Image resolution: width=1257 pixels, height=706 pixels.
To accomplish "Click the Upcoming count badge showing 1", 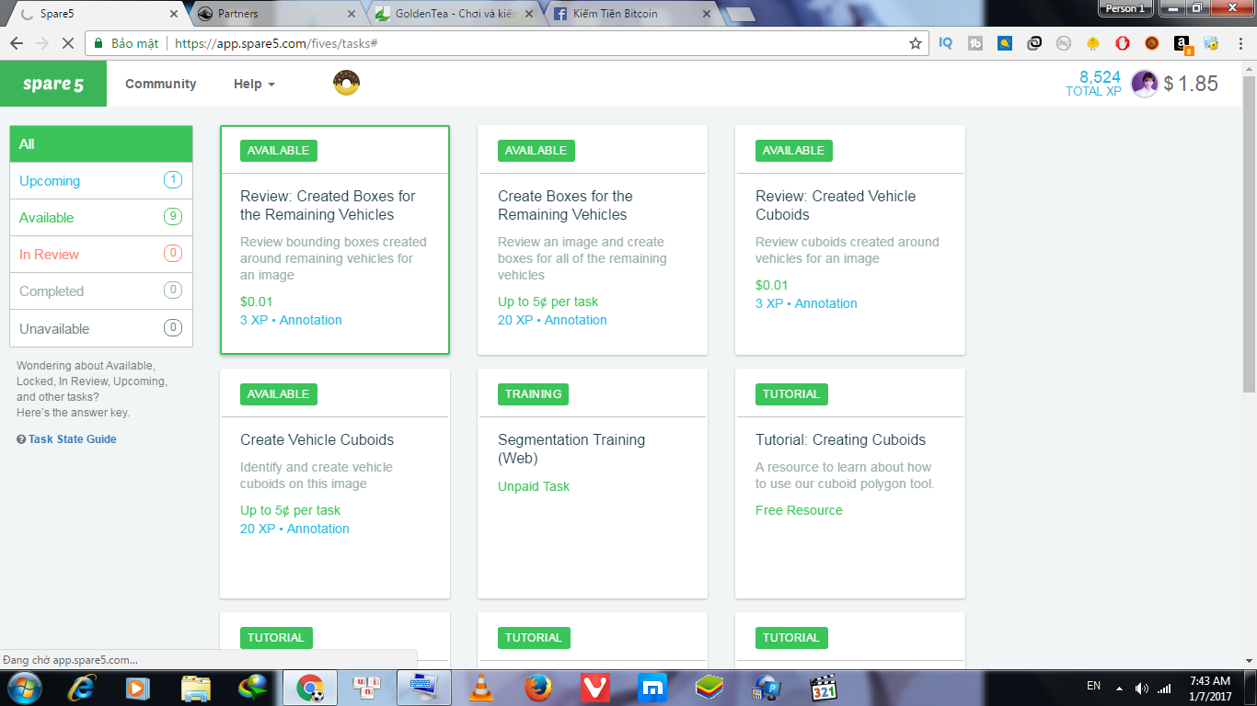I will coord(173,180).
